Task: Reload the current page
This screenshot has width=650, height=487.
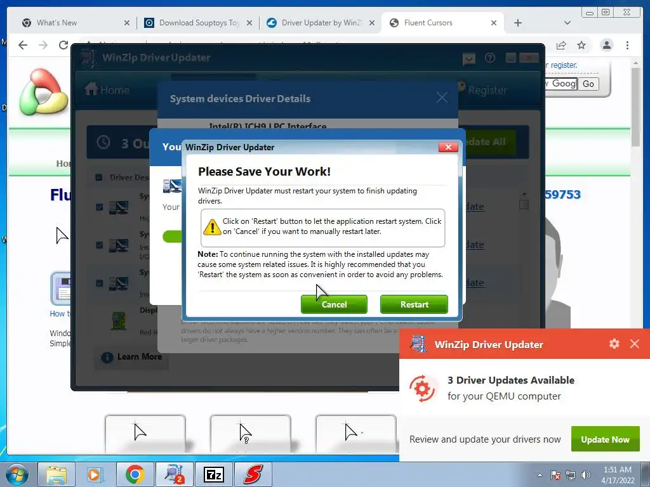Action: point(63,45)
